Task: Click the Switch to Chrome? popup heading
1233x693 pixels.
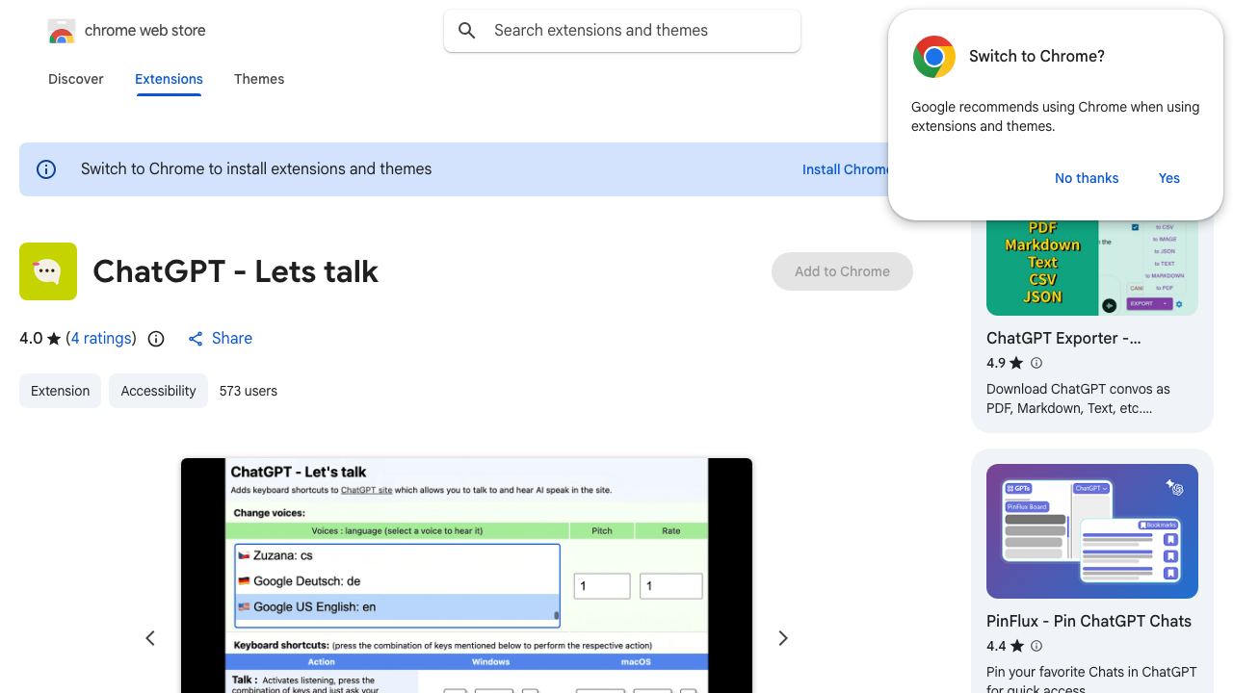Action: click(x=1036, y=57)
